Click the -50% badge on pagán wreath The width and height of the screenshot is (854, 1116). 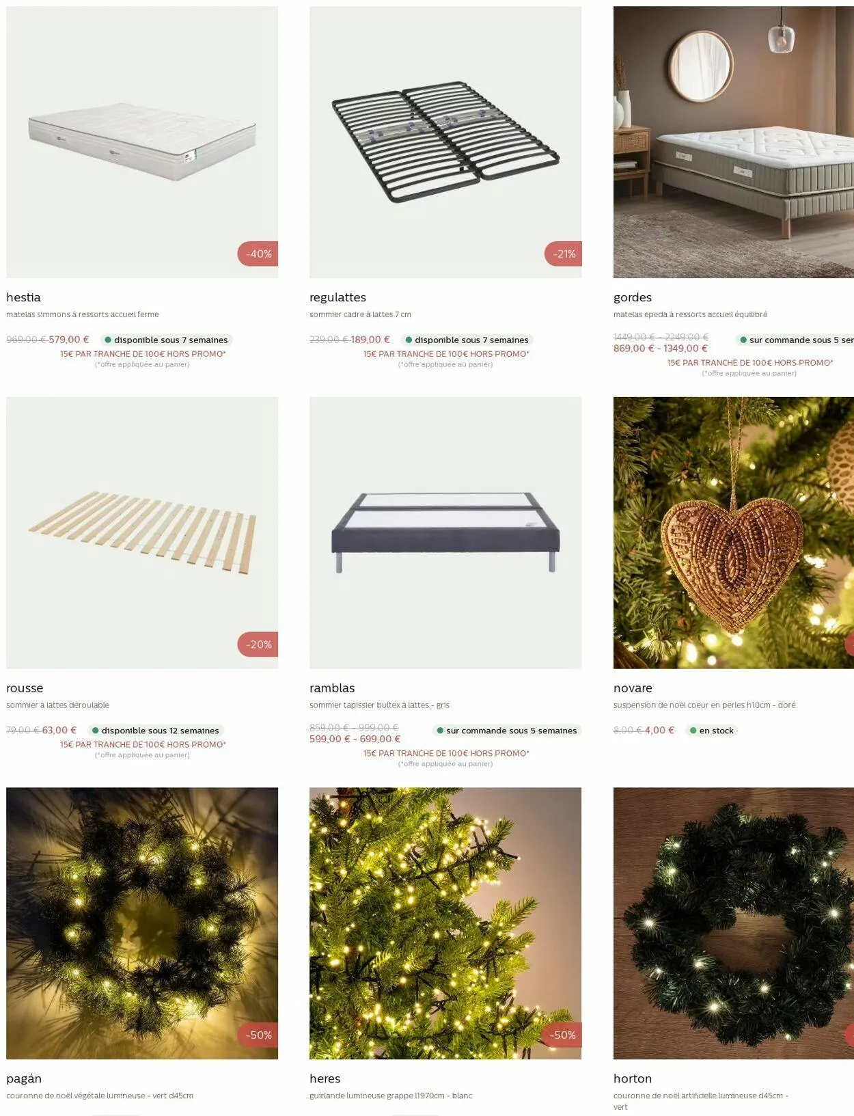click(x=258, y=1035)
